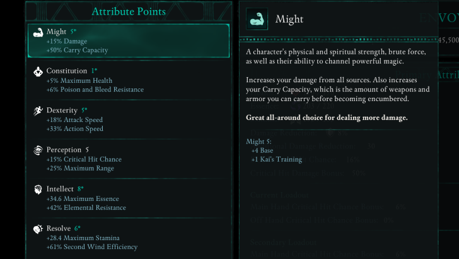Click the Might title in the description panel
459x259 pixels.
[290, 19]
